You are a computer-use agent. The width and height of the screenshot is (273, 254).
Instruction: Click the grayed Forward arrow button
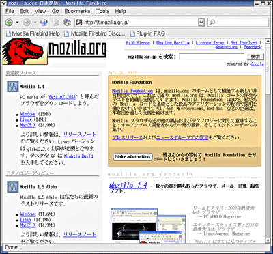click(x=27, y=23)
